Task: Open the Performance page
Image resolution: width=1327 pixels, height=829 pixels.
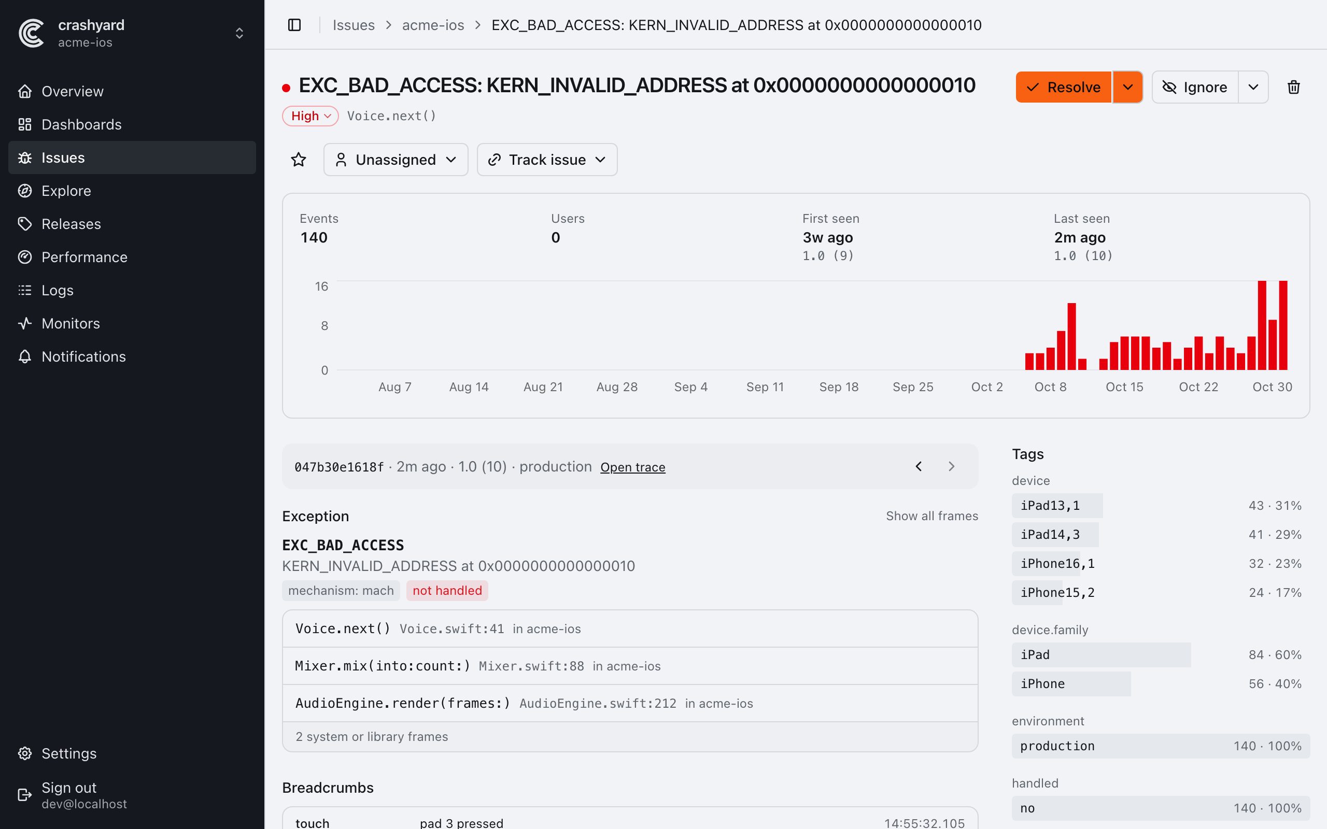Action: click(x=132, y=257)
